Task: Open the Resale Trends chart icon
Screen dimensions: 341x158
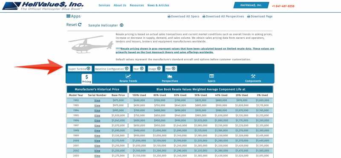Action: tap(128, 76)
